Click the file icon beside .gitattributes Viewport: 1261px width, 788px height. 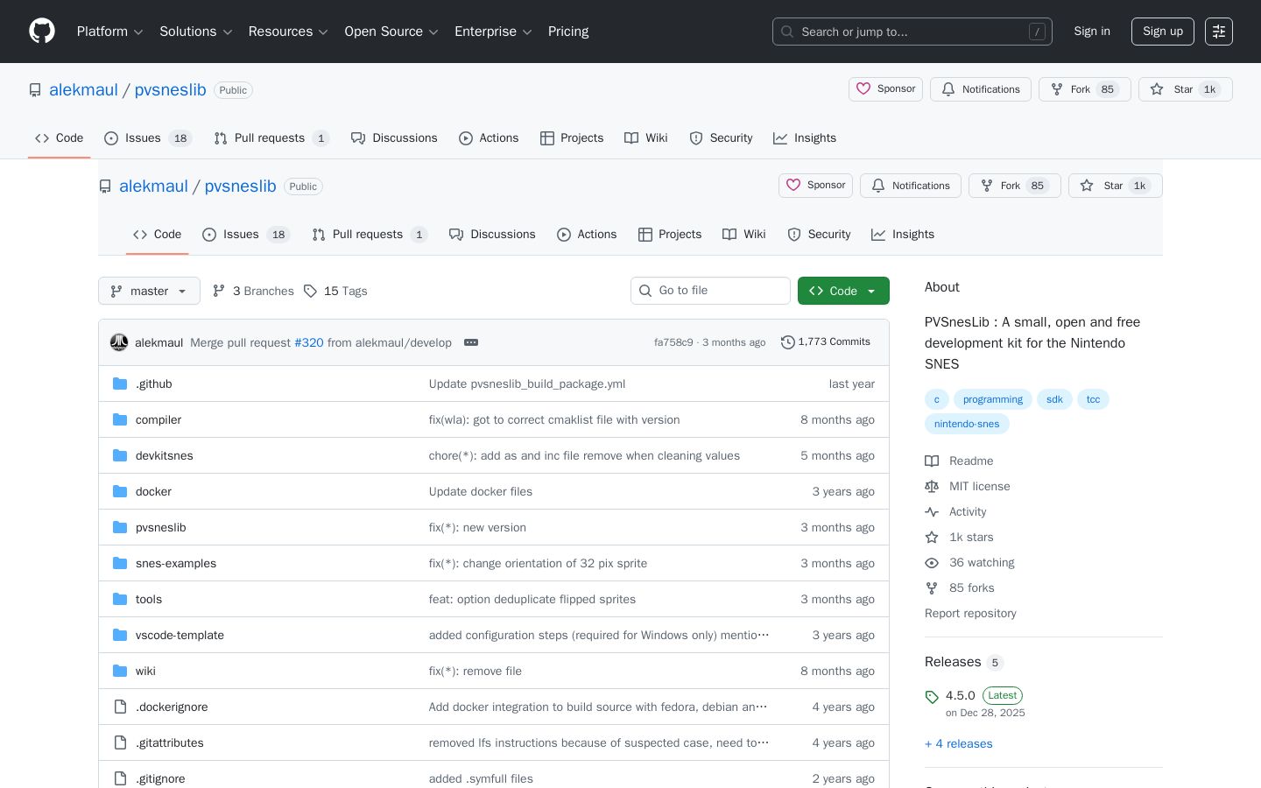point(120,742)
